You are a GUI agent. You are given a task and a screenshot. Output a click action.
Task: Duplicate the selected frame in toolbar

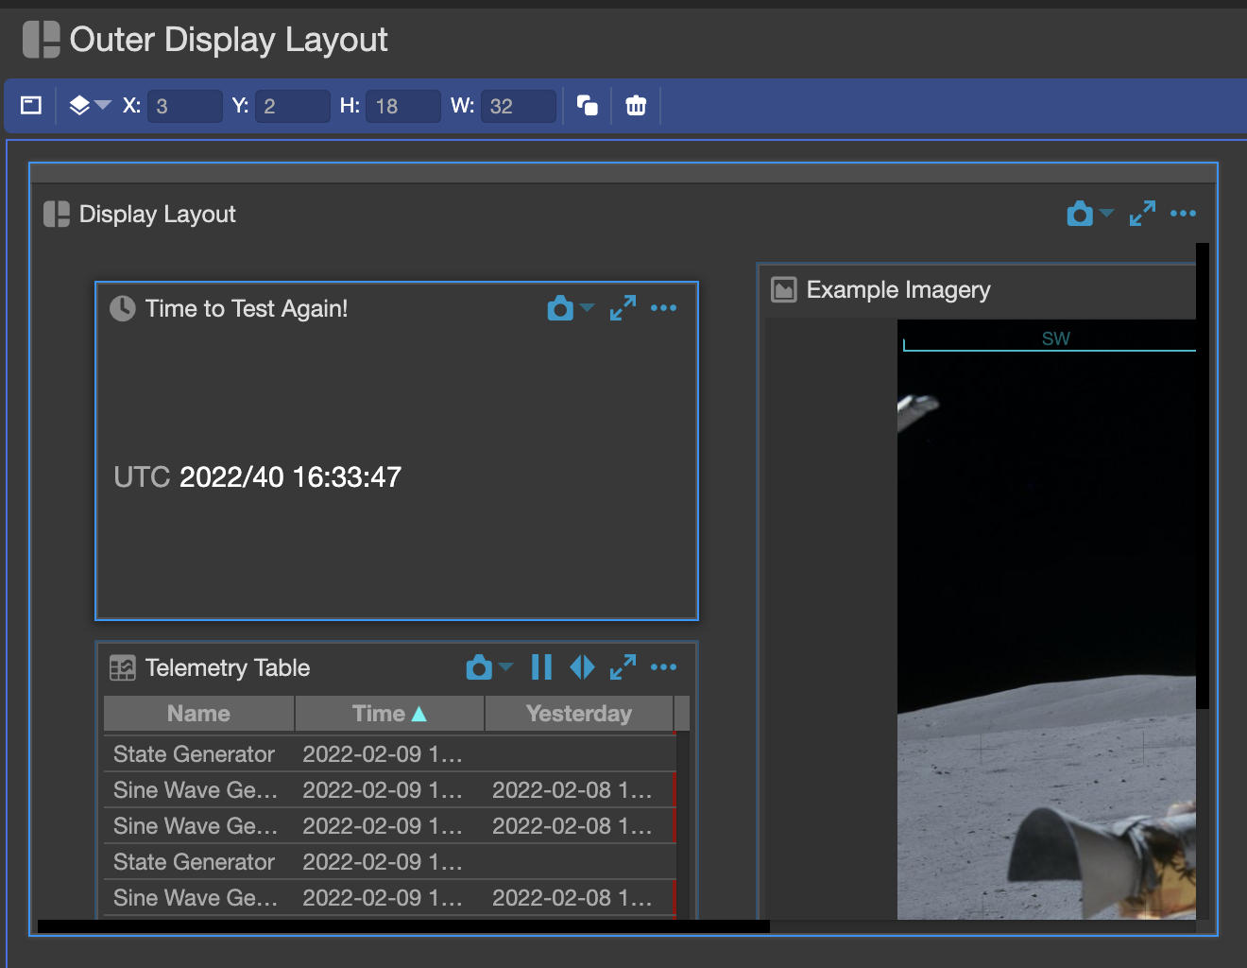click(587, 105)
